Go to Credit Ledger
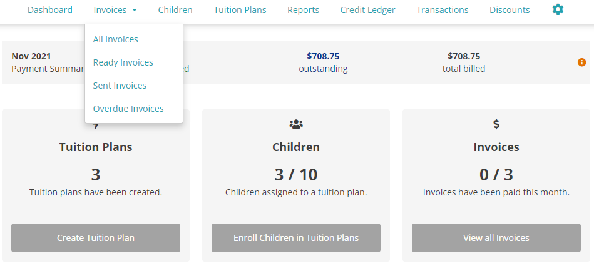 [367, 10]
